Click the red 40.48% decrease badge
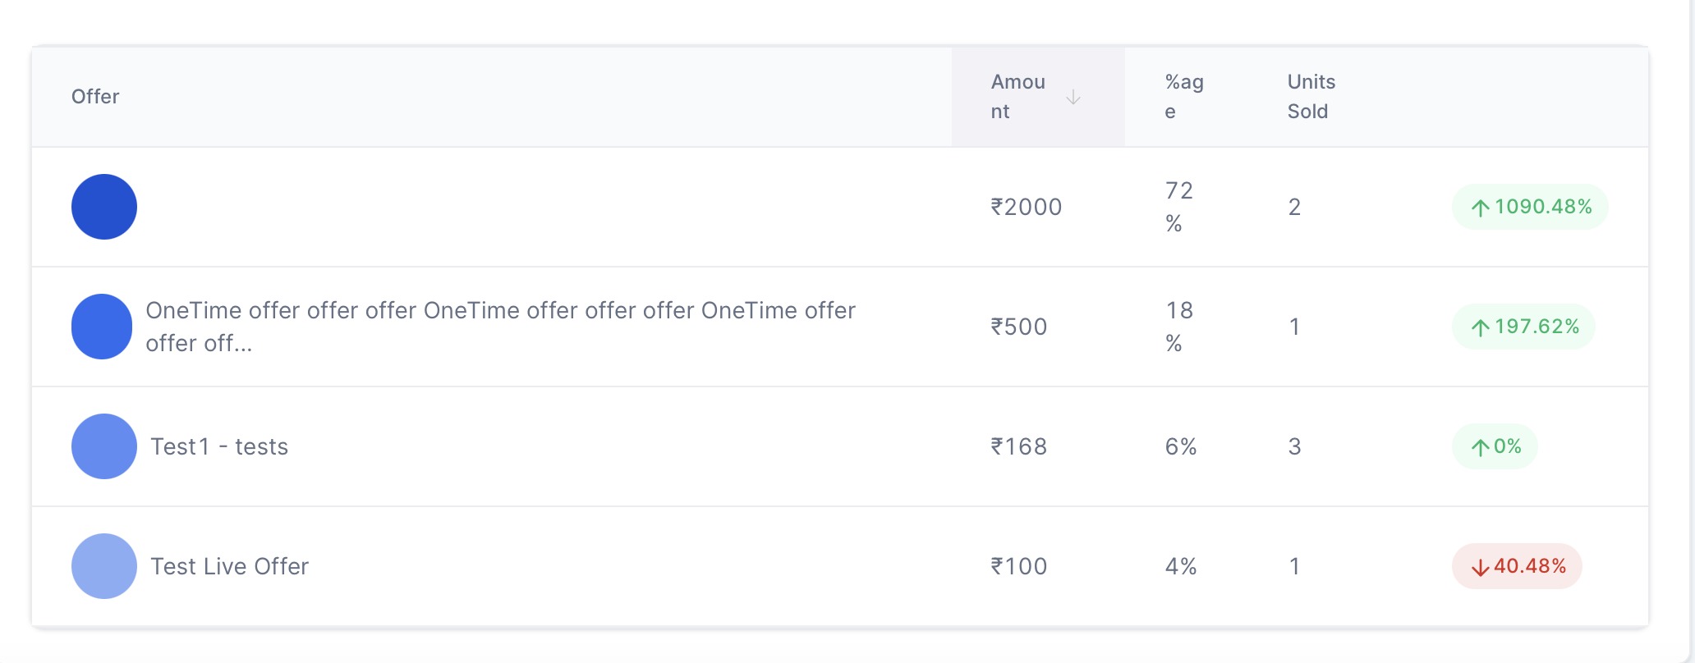 point(1517,566)
